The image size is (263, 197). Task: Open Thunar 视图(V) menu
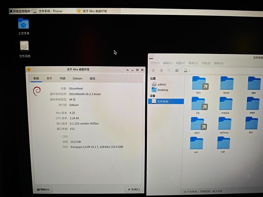[x=180, y=63]
